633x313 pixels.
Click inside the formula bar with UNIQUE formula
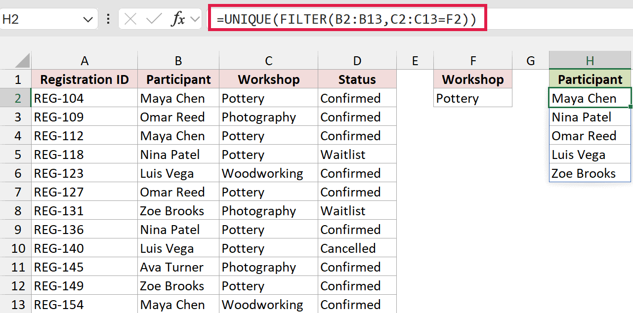pos(347,19)
